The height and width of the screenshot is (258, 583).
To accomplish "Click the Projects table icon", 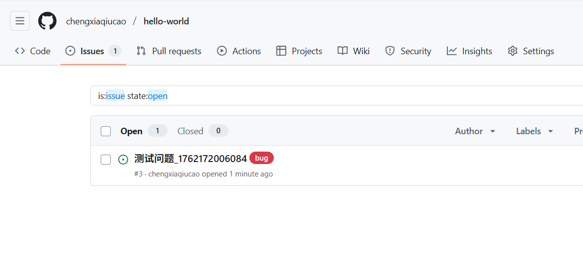I will click(x=281, y=51).
